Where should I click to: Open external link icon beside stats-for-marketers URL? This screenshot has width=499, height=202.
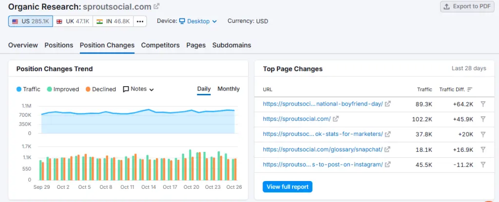tap(387, 134)
